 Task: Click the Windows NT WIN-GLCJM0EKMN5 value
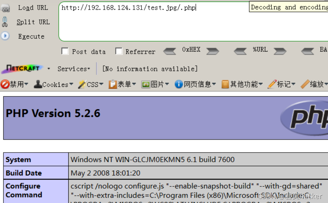153,160
